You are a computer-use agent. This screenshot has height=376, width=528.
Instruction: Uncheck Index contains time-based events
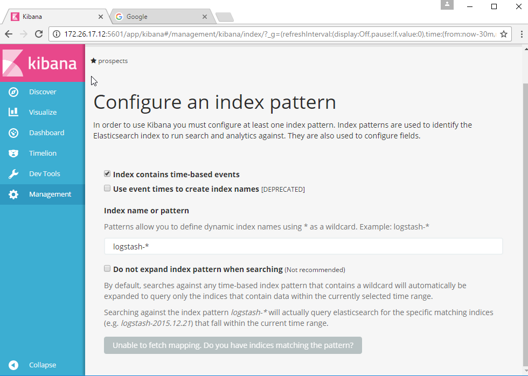coord(107,174)
